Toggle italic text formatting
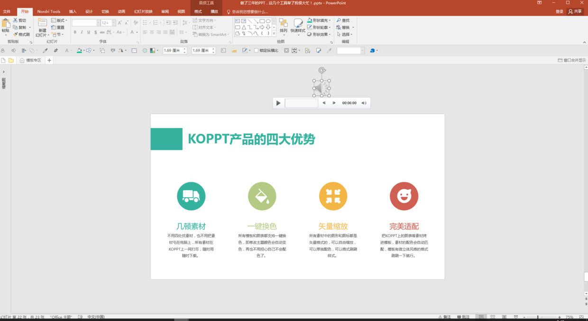Viewport: 588px width, 321px height. (82, 32)
